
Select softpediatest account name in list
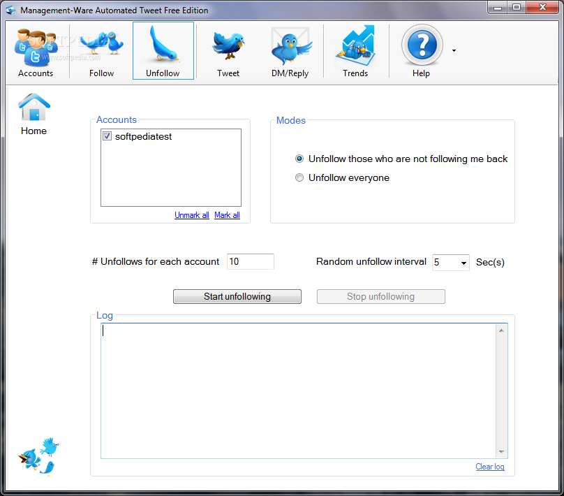click(x=143, y=137)
